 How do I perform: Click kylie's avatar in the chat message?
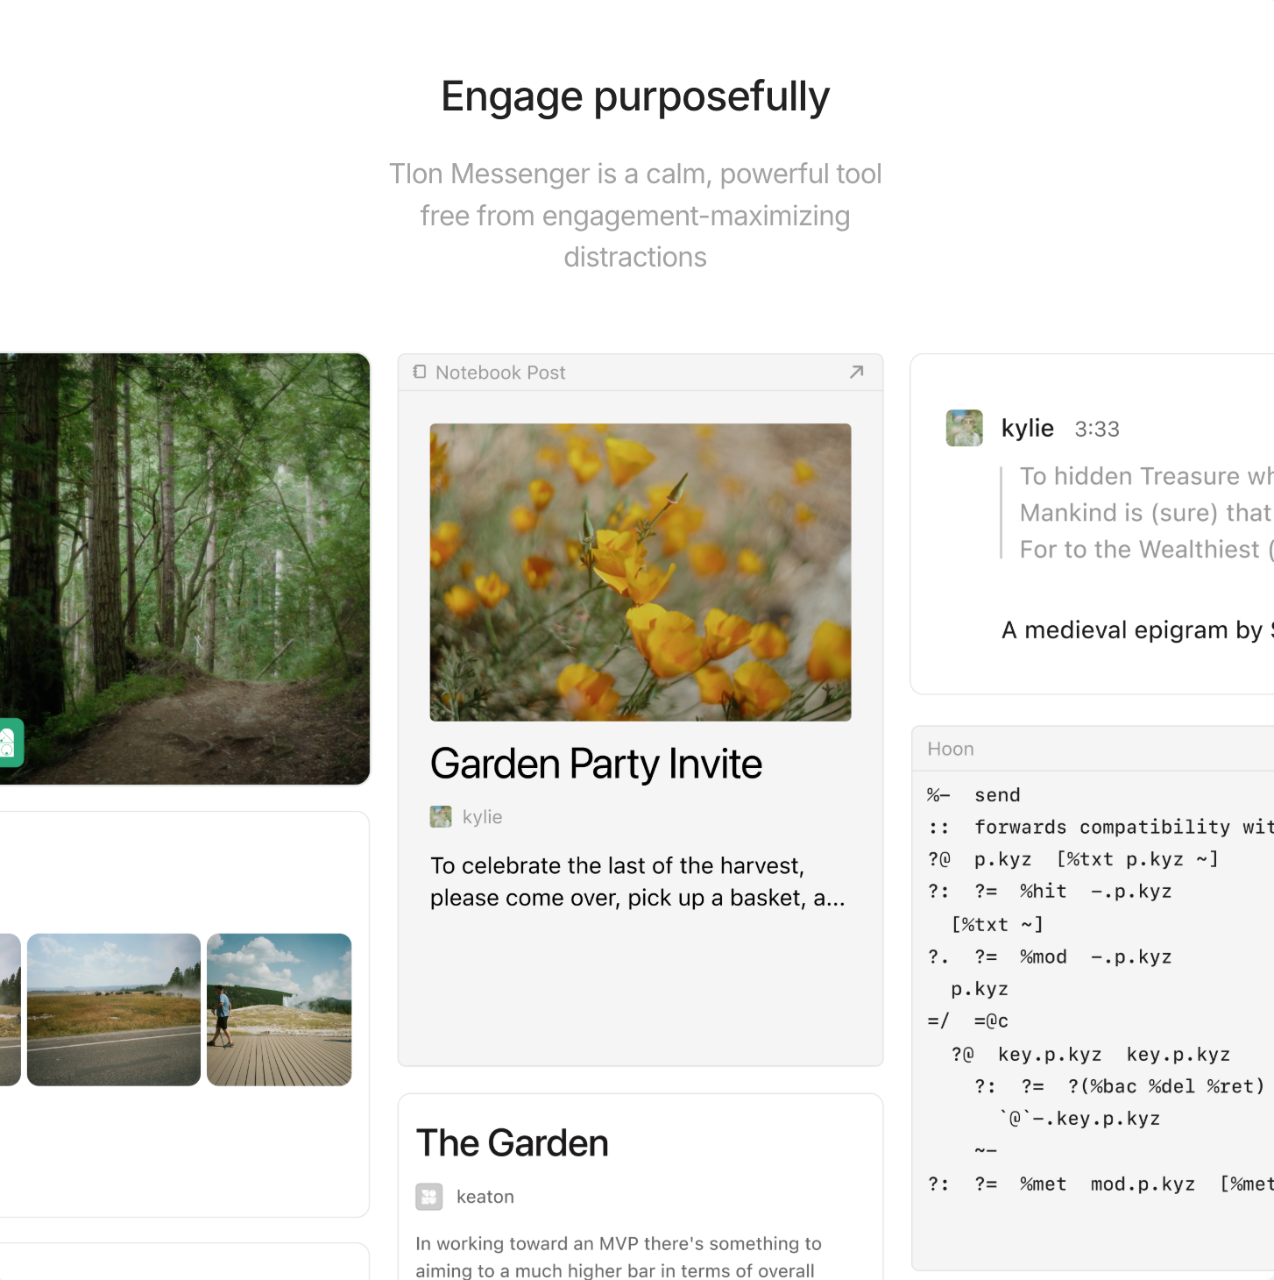[964, 428]
